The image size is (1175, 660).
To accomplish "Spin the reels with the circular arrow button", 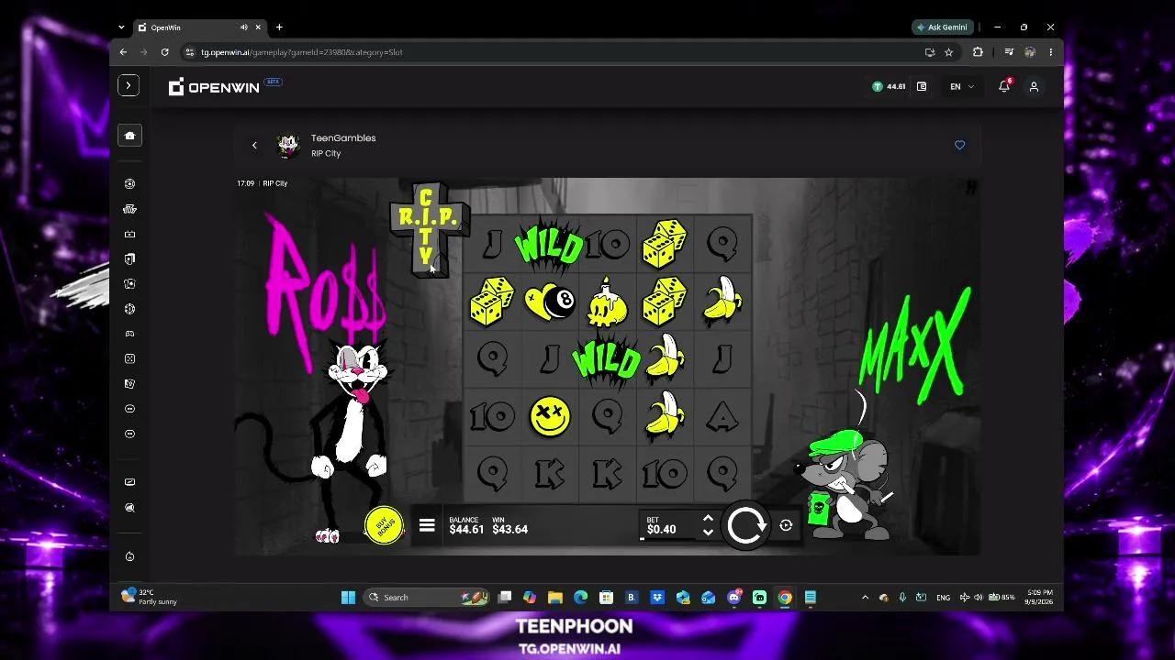I will pyautogui.click(x=745, y=525).
